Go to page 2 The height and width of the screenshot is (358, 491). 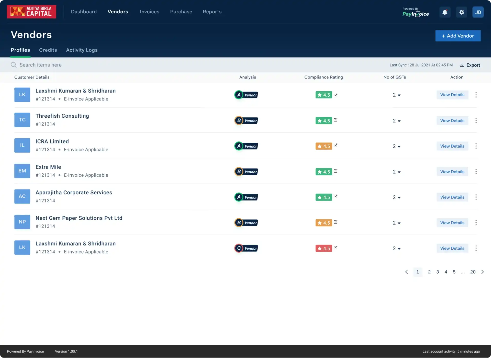[429, 272]
